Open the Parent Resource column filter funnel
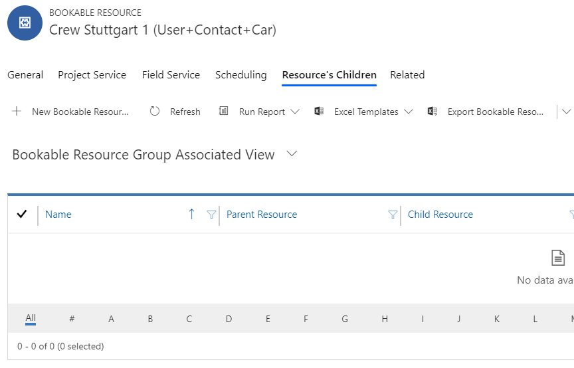 coord(393,214)
